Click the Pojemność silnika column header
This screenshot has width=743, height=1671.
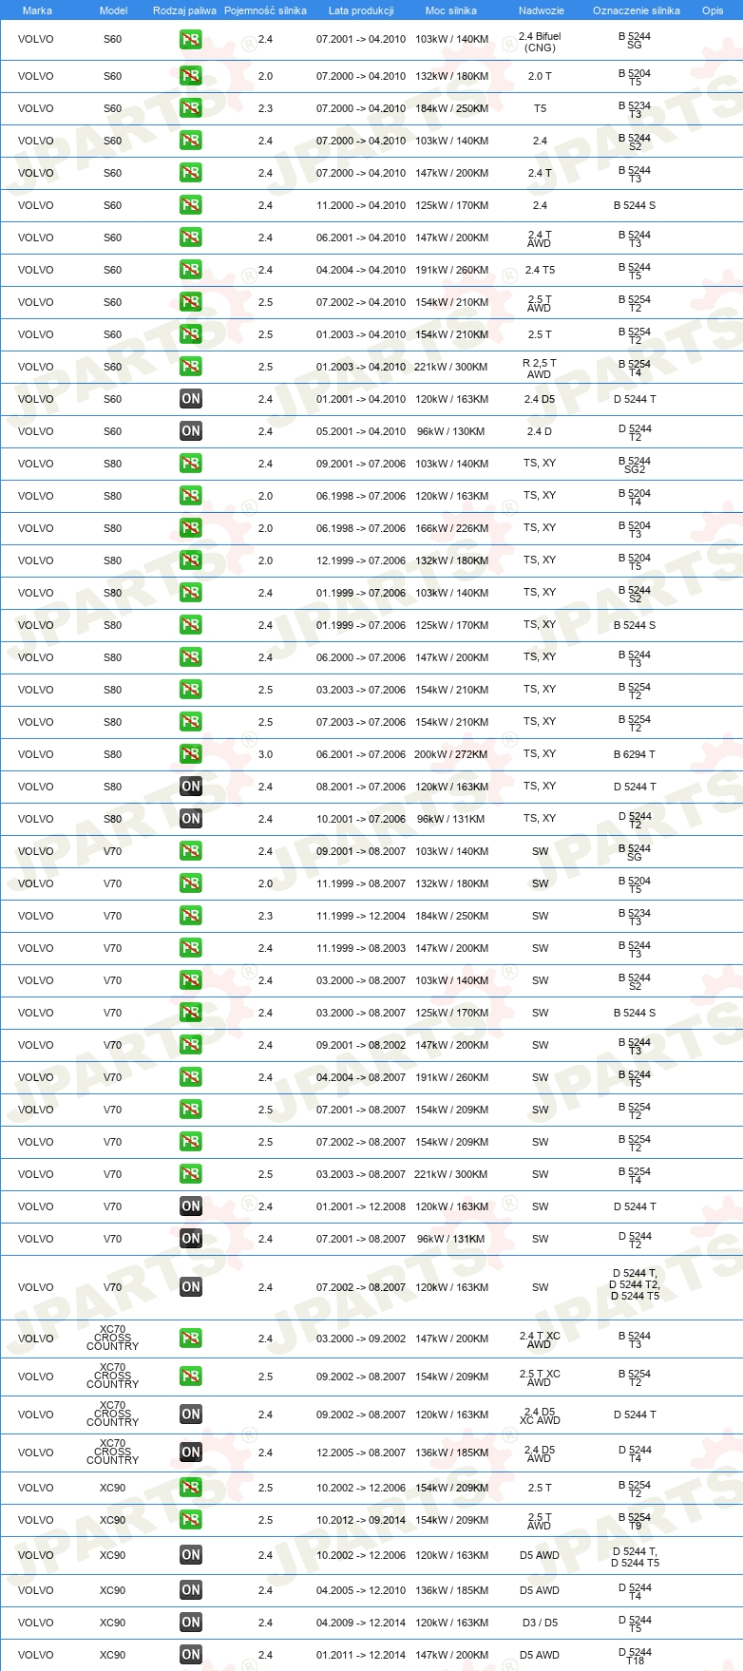265,10
